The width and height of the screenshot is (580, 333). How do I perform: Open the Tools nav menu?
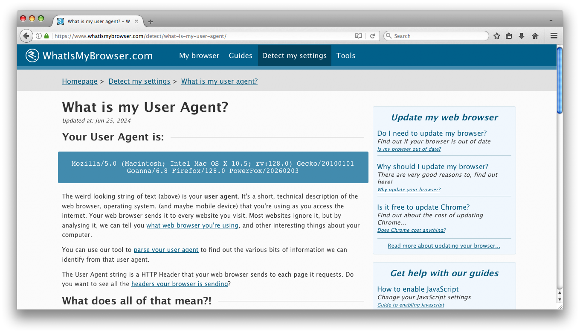(x=346, y=55)
